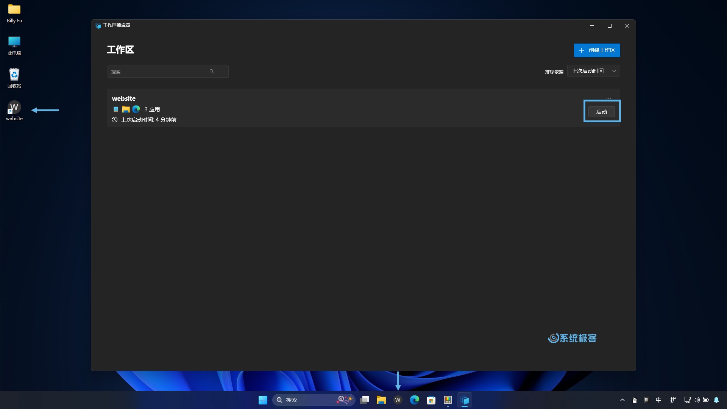
Task: Launch the website workspace
Action: tap(602, 112)
